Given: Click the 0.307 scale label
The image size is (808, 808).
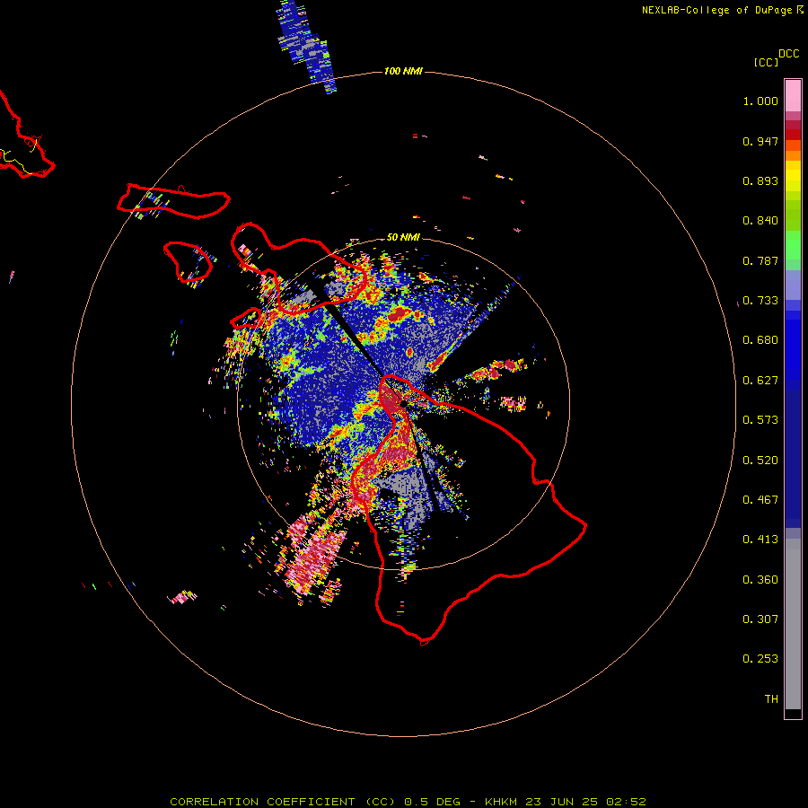Looking at the screenshot, I should (x=760, y=619).
